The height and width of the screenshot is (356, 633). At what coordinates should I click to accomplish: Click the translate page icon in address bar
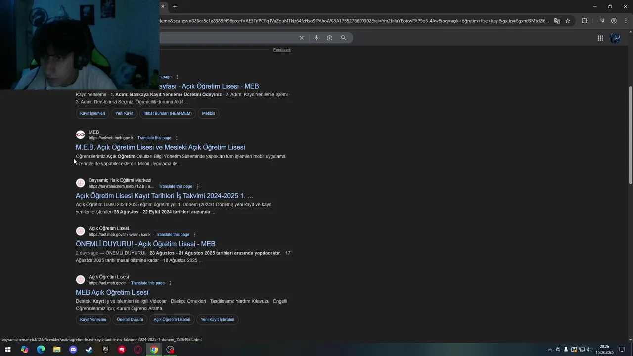click(557, 21)
